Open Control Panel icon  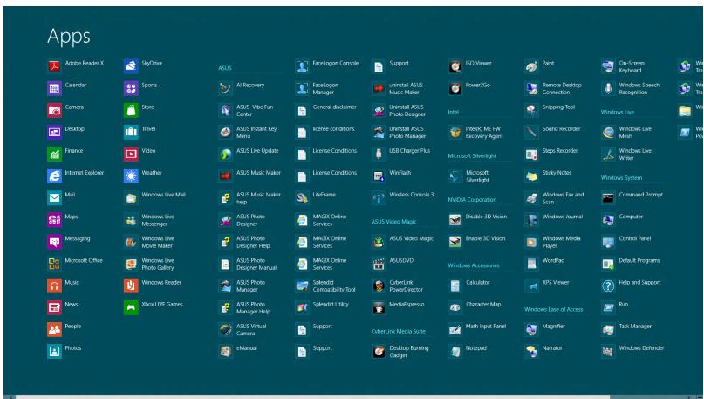[x=608, y=242]
